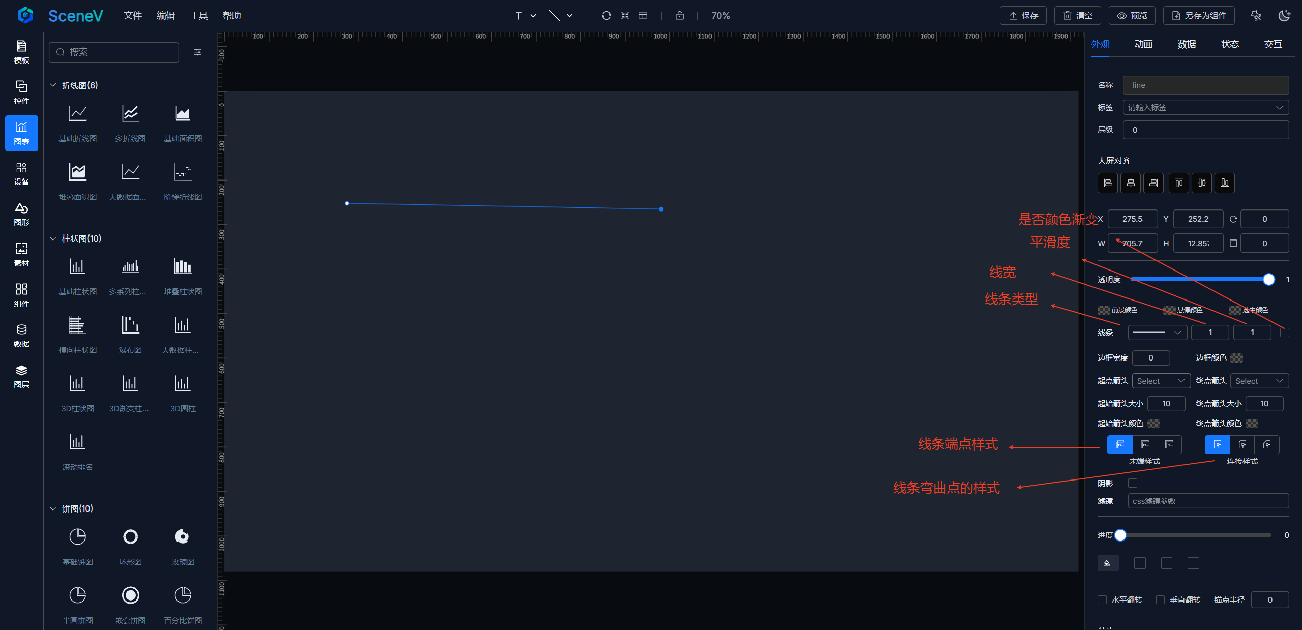Click the refresh icon in the top toolbar
This screenshot has height=630, width=1302.
[606, 16]
